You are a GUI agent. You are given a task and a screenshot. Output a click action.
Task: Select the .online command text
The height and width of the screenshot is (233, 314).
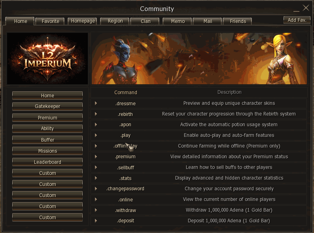click(125, 199)
